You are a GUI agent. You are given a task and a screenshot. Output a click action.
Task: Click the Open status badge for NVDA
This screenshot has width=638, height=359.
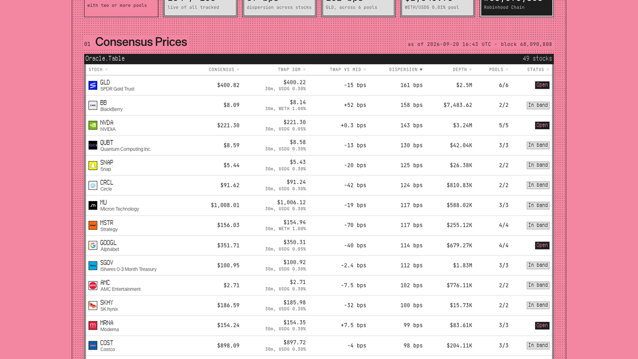coord(542,126)
